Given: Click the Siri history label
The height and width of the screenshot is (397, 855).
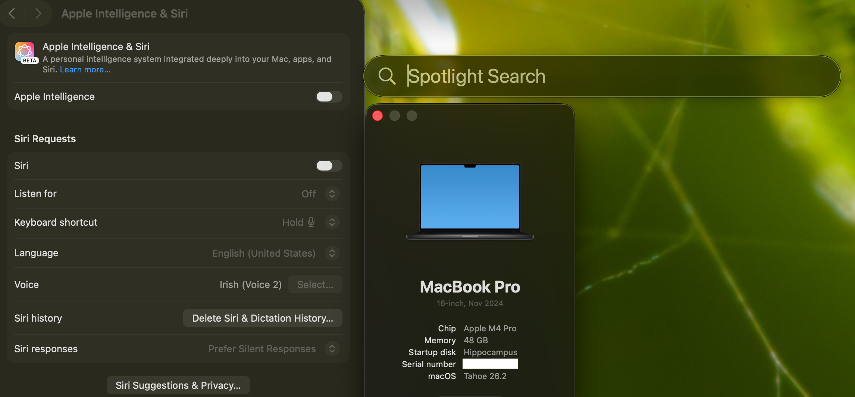Looking at the screenshot, I should 38,318.
